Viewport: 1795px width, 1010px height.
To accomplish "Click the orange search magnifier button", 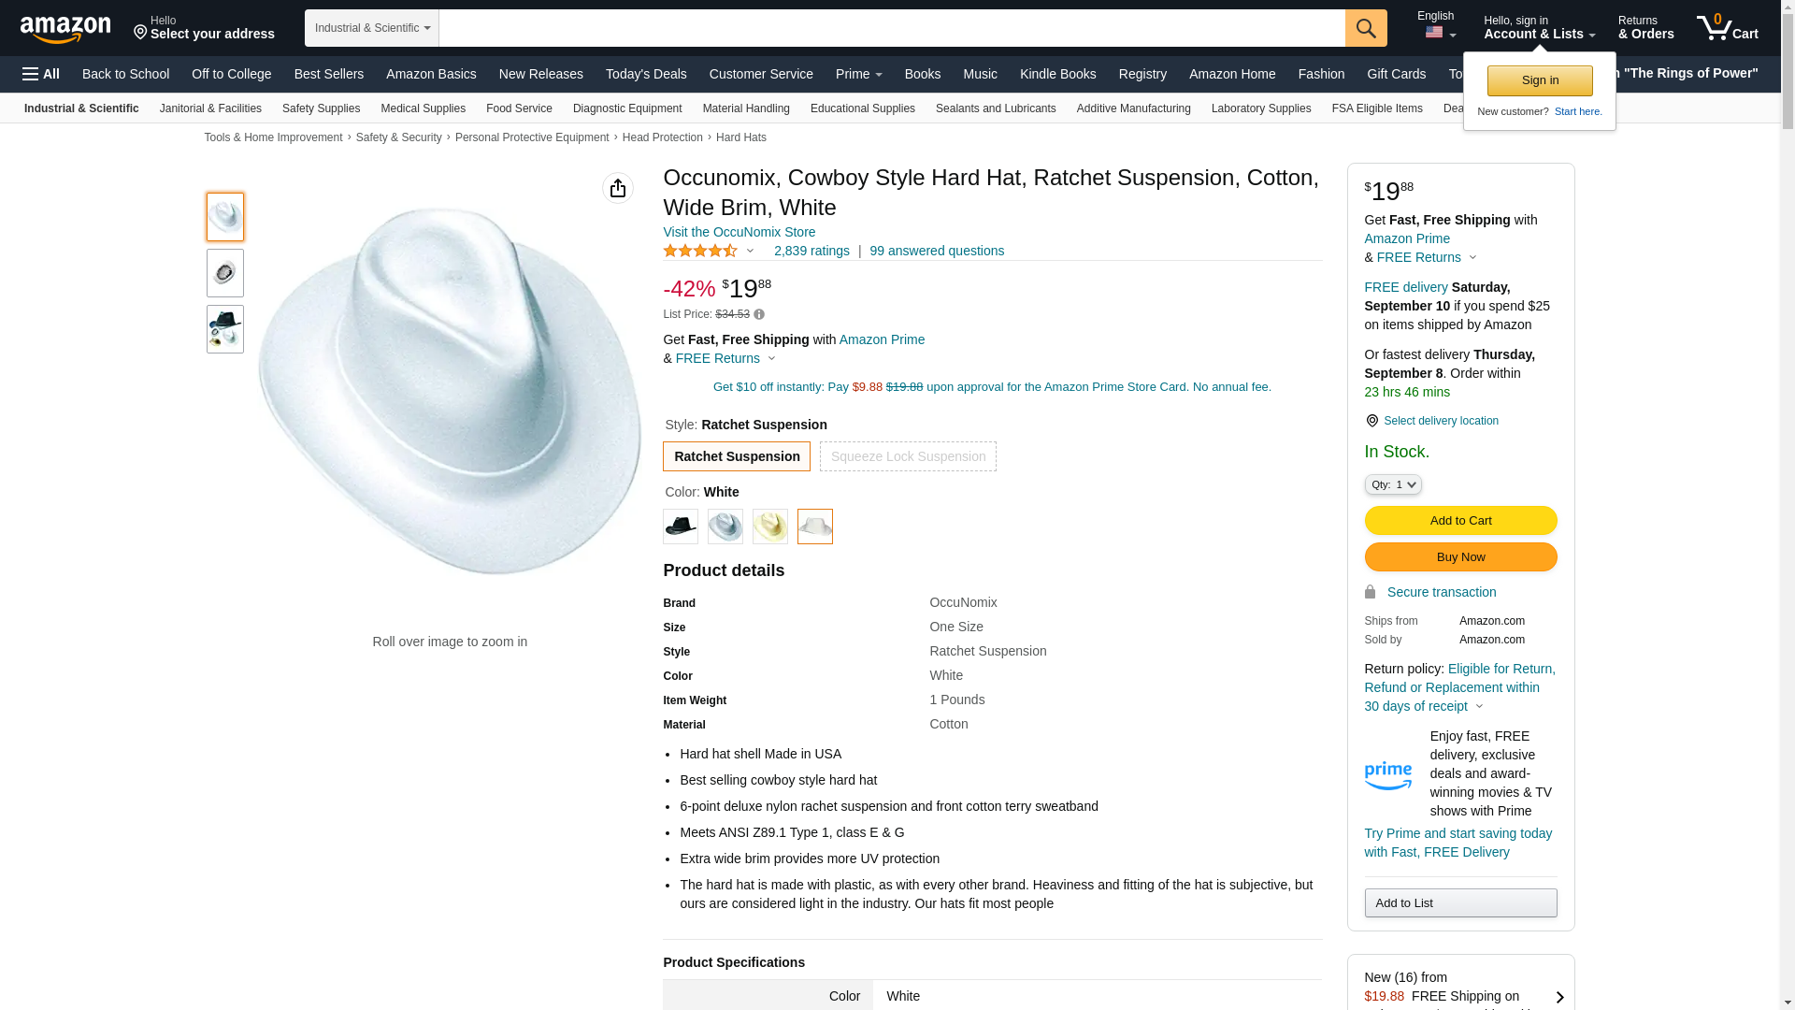I will (1366, 28).
